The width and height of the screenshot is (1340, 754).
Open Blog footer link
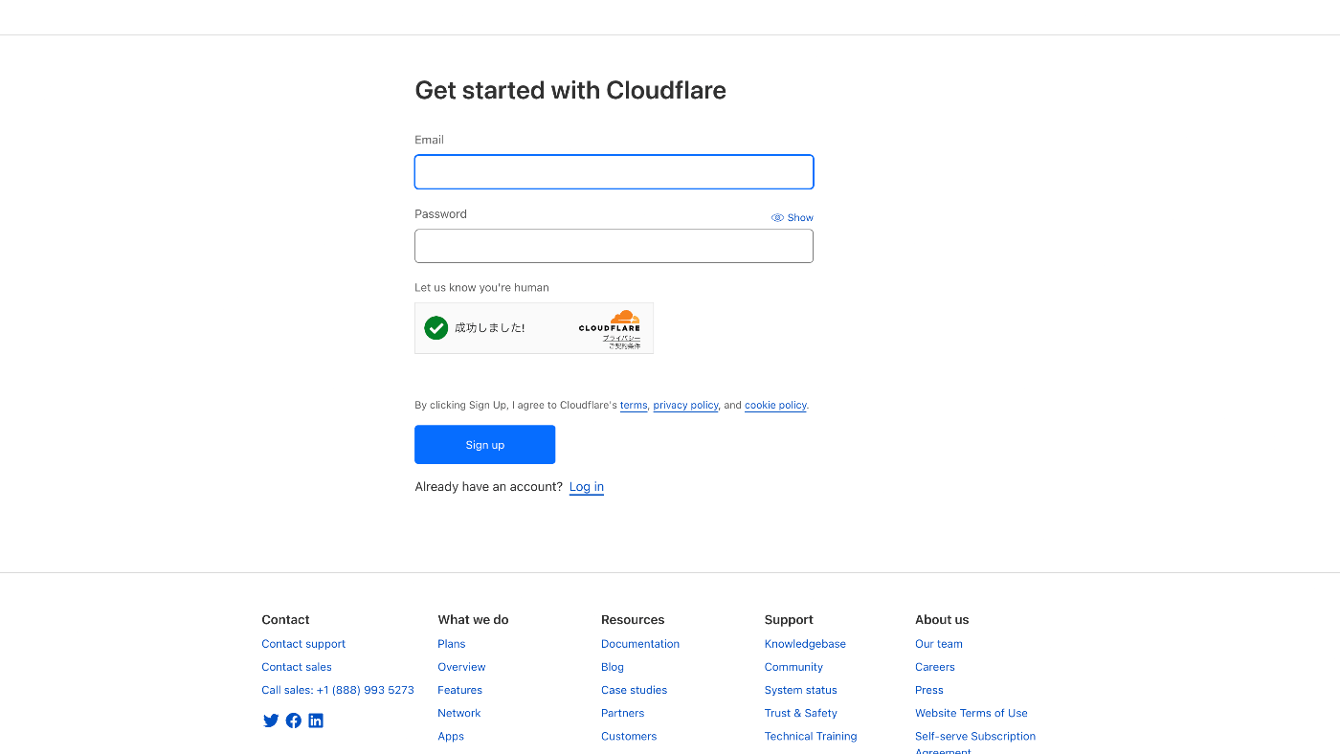coord(613,667)
